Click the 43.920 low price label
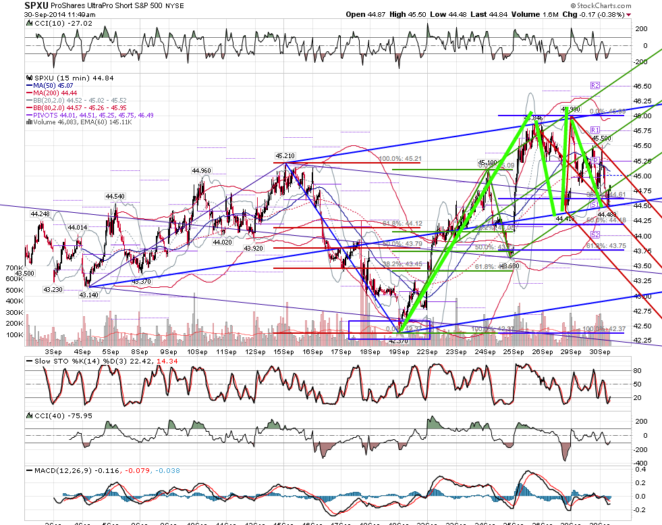Image resolution: width=662 pixels, height=525 pixels. [254, 249]
